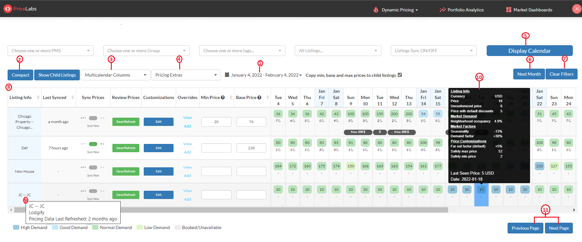Click the 'Chicago Property -- Chicago...' listing name

pyautogui.click(x=24, y=122)
